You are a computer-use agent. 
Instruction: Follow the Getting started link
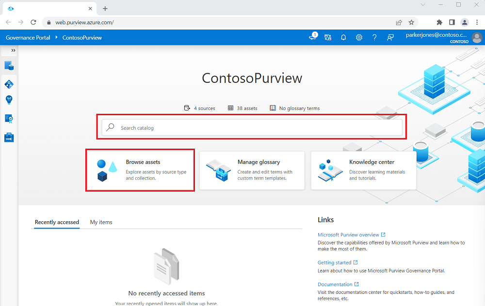click(x=335, y=262)
